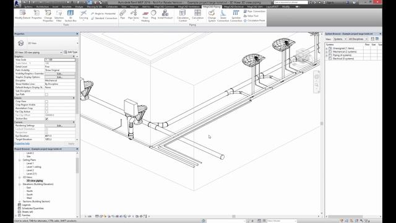
Task: Toggle Crop Region Visible checkbox
Action: click(x=46, y=105)
